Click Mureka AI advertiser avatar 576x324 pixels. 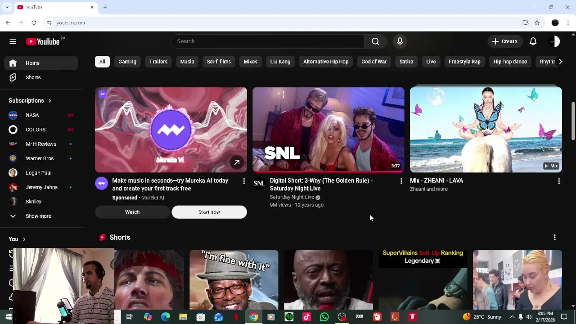click(101, 183)
